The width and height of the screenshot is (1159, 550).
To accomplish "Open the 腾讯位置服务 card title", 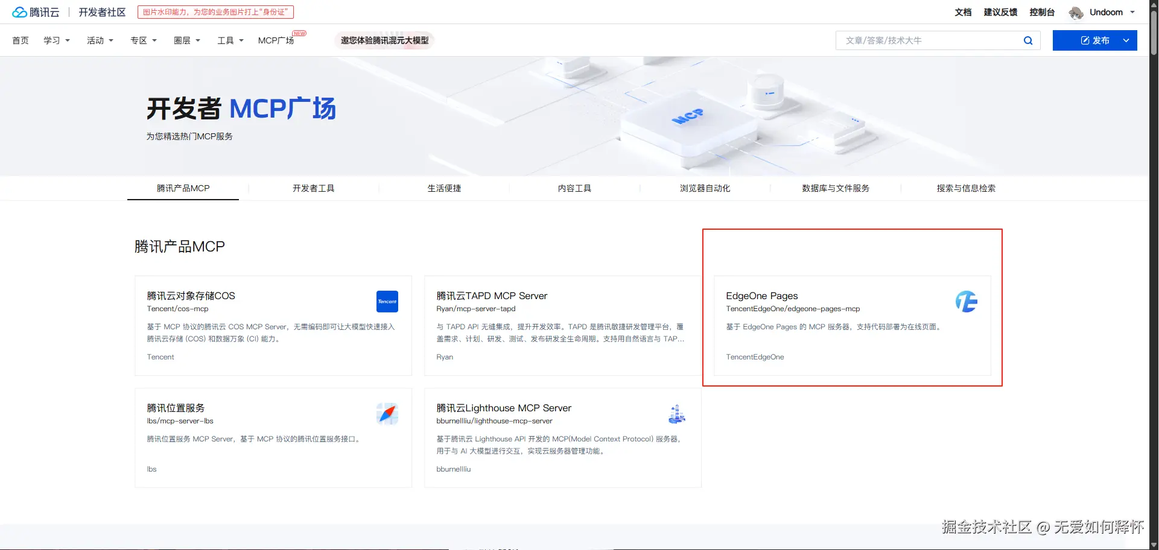I will tap(176, 408).
